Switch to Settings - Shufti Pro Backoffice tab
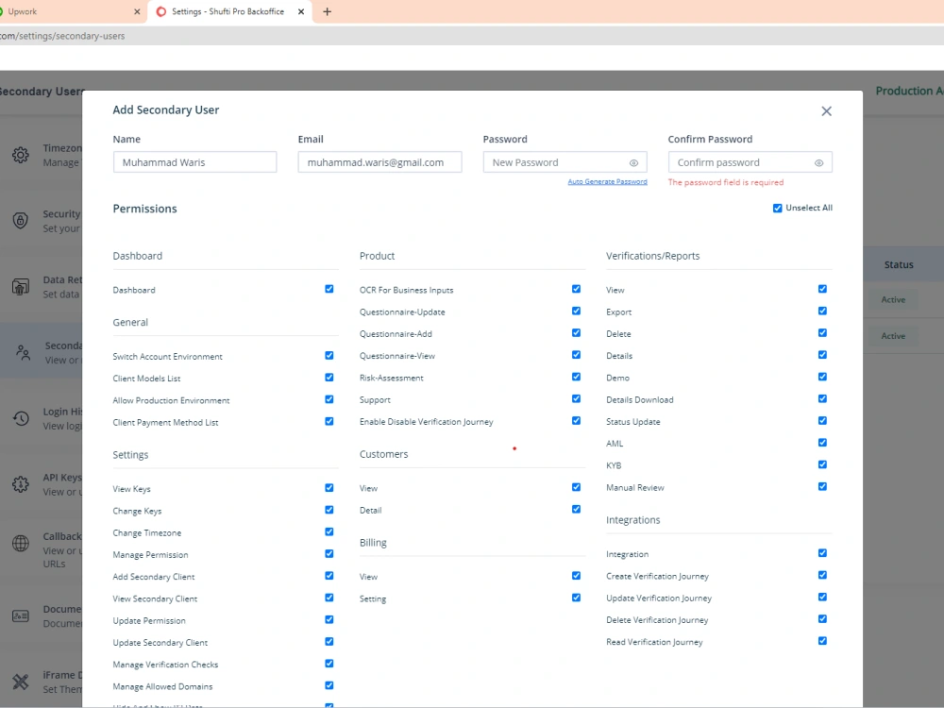The height and width of the screenshot is (708, 944). tap(228, 11)
